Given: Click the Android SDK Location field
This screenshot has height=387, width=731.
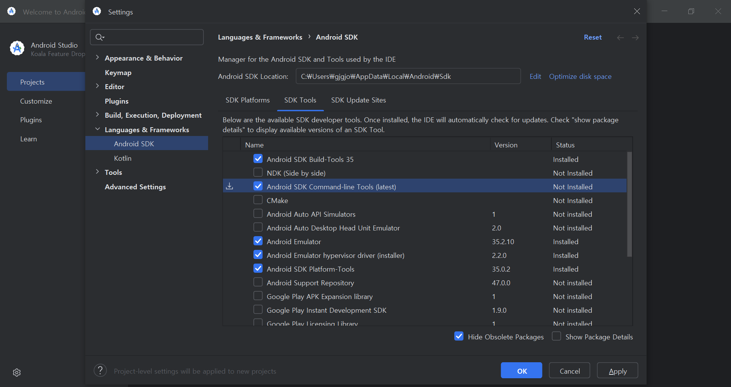Looking at the screenshot, I should pos(408,76).
